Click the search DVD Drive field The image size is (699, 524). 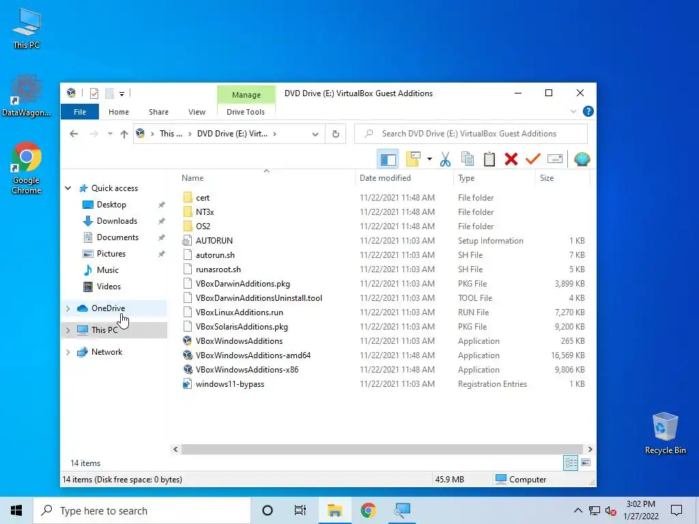point(471,134)
